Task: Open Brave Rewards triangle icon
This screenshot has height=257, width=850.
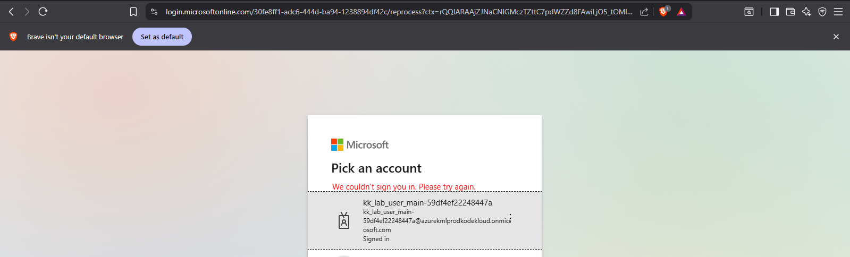Action: (x=681, y=12)
